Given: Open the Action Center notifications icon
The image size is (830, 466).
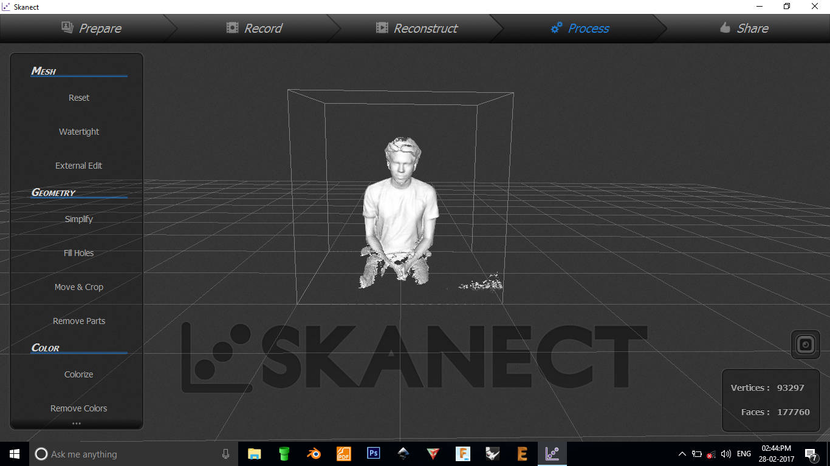Looking at the screenshot, I should click(x=811, y=454).
